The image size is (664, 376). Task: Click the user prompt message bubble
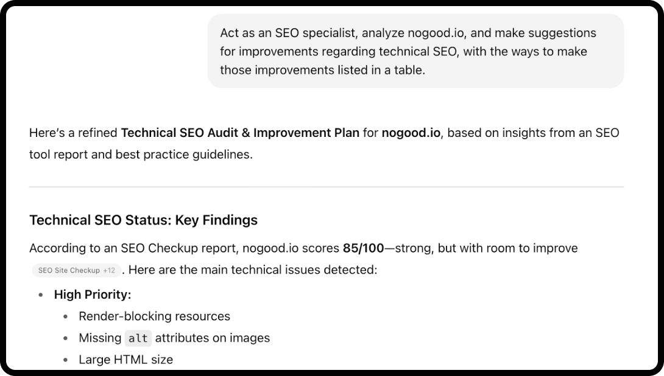click(415, 51)
